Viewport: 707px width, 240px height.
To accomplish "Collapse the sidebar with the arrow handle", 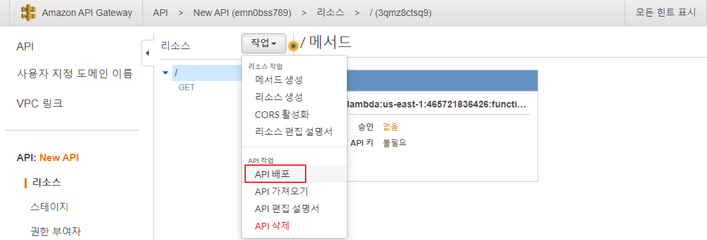I will (148, 53).
